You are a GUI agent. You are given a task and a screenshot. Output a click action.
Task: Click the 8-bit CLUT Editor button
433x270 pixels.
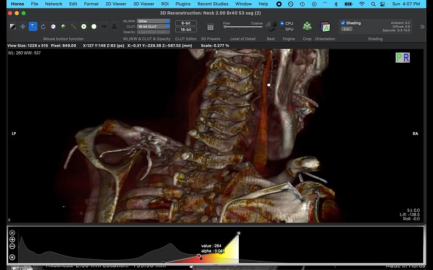point(186,23)
